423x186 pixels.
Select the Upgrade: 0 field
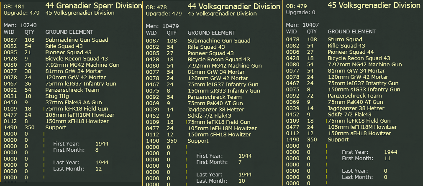300,13
